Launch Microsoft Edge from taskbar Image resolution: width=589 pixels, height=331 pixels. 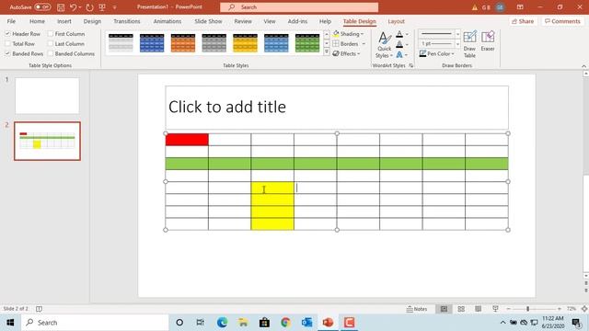click(222, 323)
